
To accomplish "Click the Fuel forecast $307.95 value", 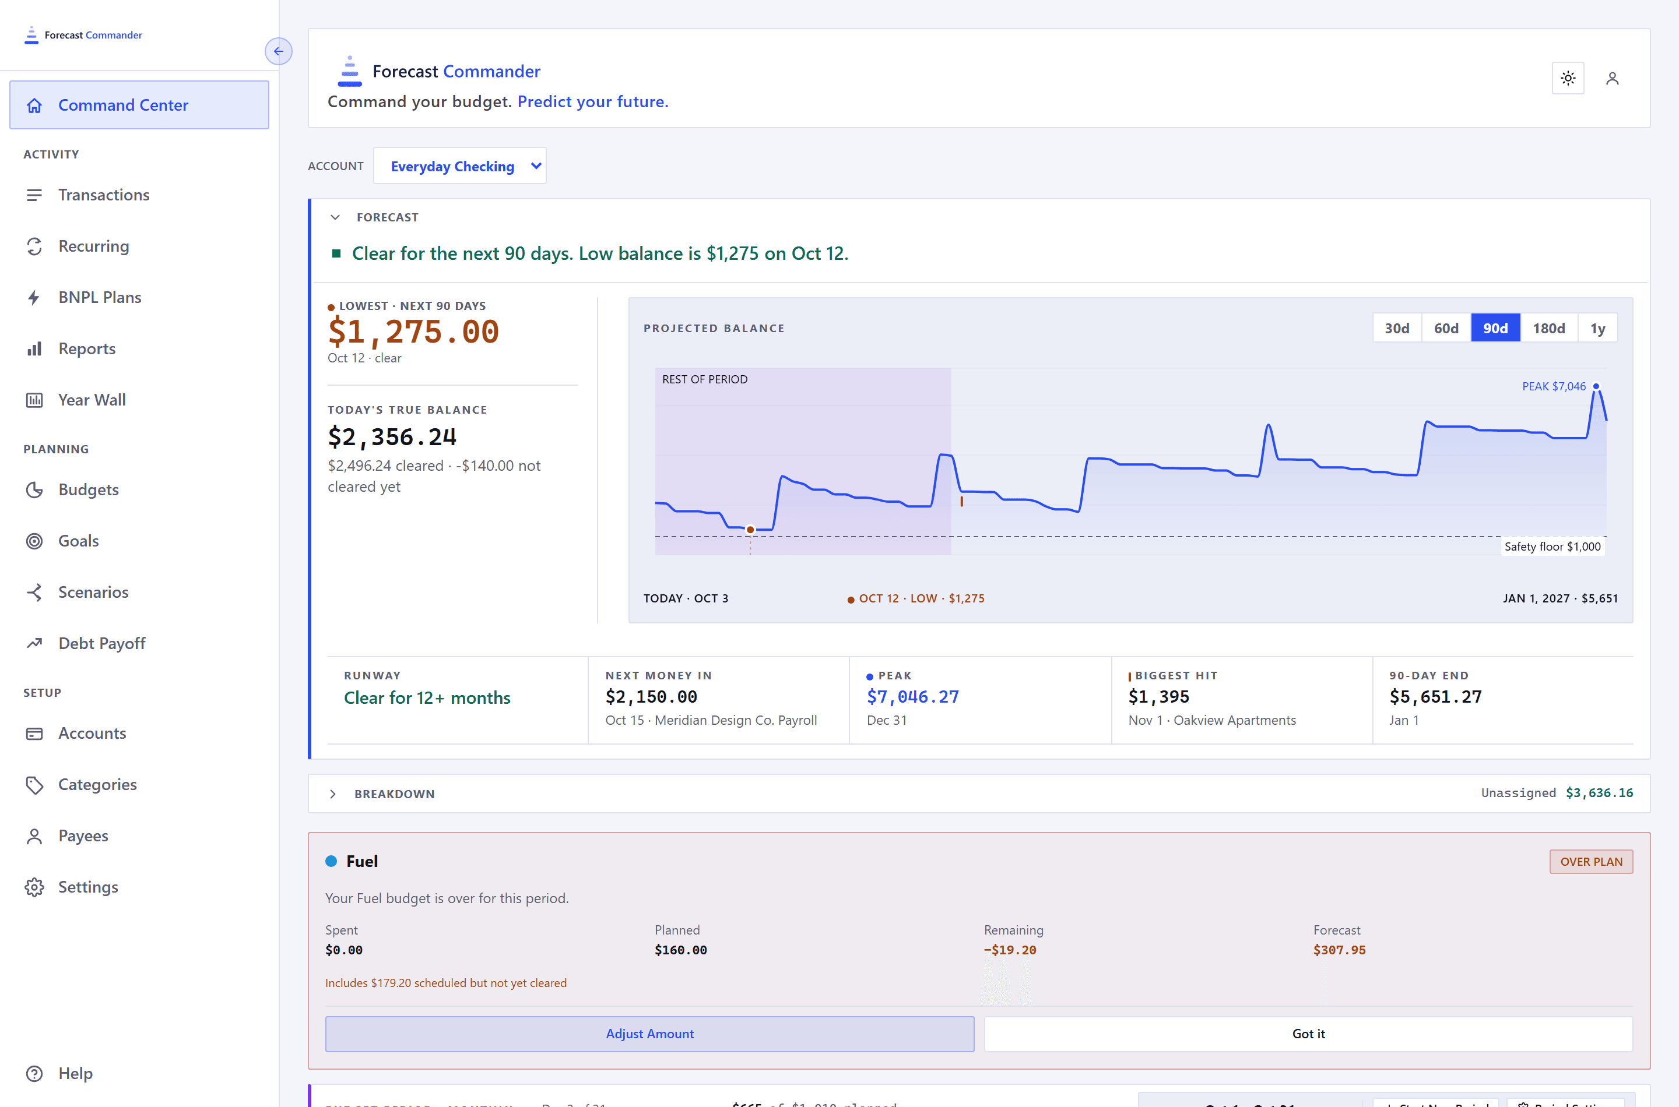I will [x=1339, y=950].
